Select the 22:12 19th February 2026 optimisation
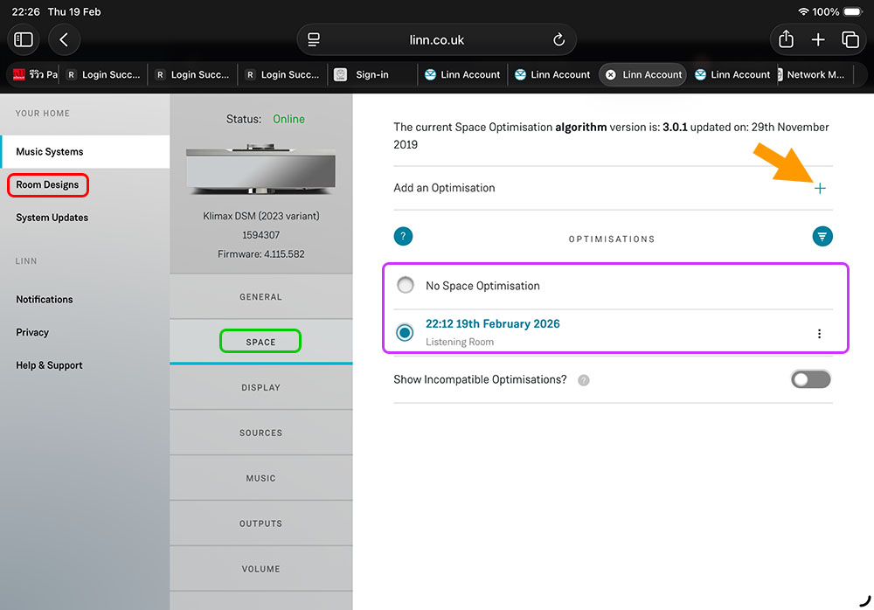Image resolution: width=874 pixels, height=610 pixels. (406, 332)
